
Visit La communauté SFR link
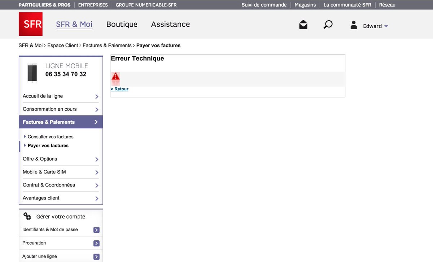click(x=347, y=5)
